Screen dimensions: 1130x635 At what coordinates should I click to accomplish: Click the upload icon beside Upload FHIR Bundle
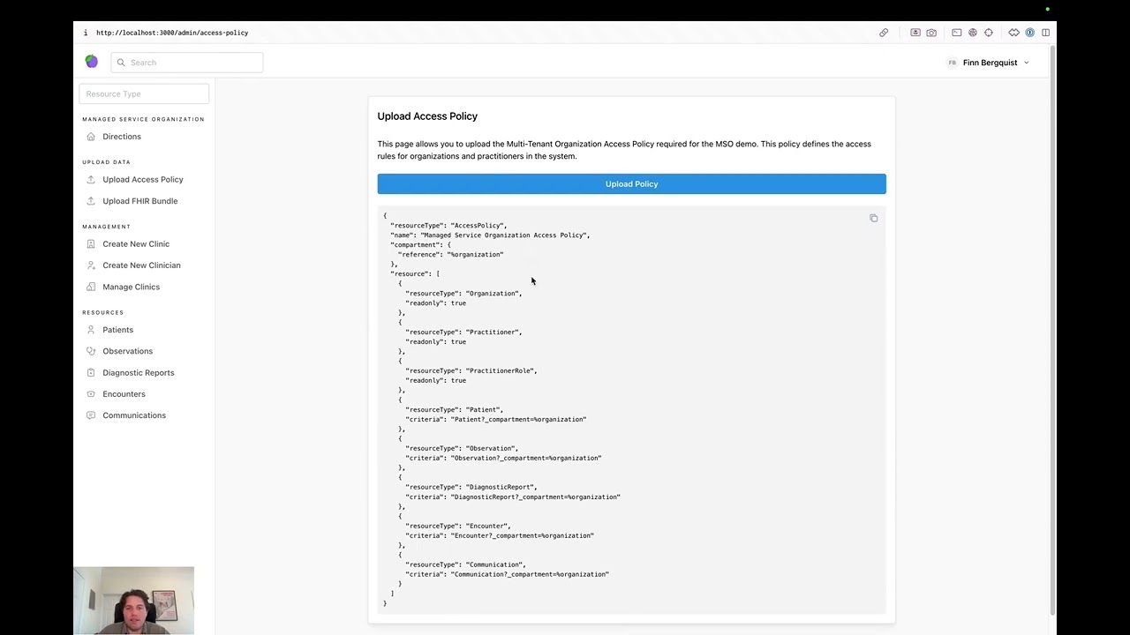91,201
